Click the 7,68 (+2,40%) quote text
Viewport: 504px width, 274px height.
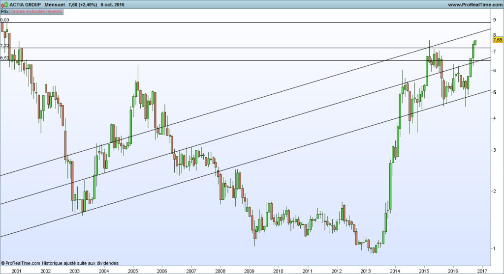(83, 4)
